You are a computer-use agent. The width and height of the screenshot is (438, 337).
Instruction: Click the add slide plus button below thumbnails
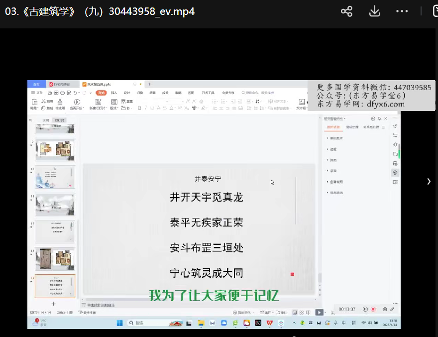click(54, 304)
